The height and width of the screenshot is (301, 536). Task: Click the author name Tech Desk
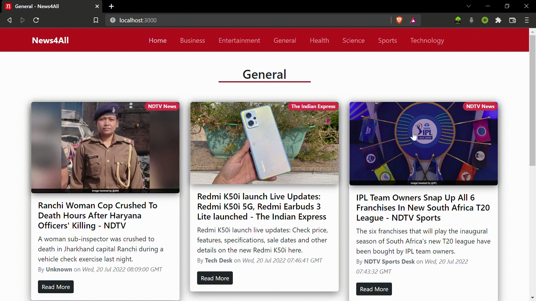click(219, 260)
